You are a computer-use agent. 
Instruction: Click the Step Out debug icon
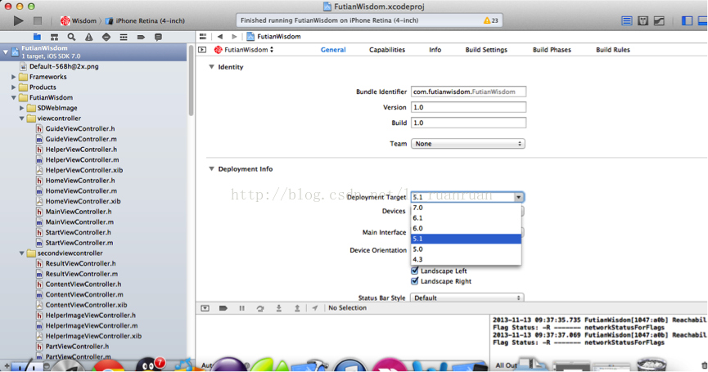[x=297, y=308]
